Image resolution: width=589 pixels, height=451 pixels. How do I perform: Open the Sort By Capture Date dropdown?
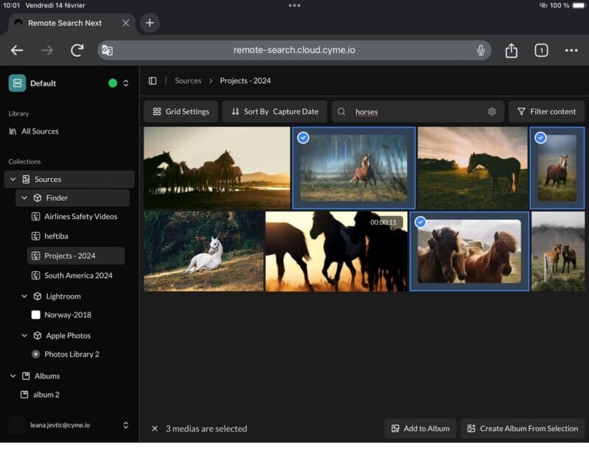(x=275, y=112)
